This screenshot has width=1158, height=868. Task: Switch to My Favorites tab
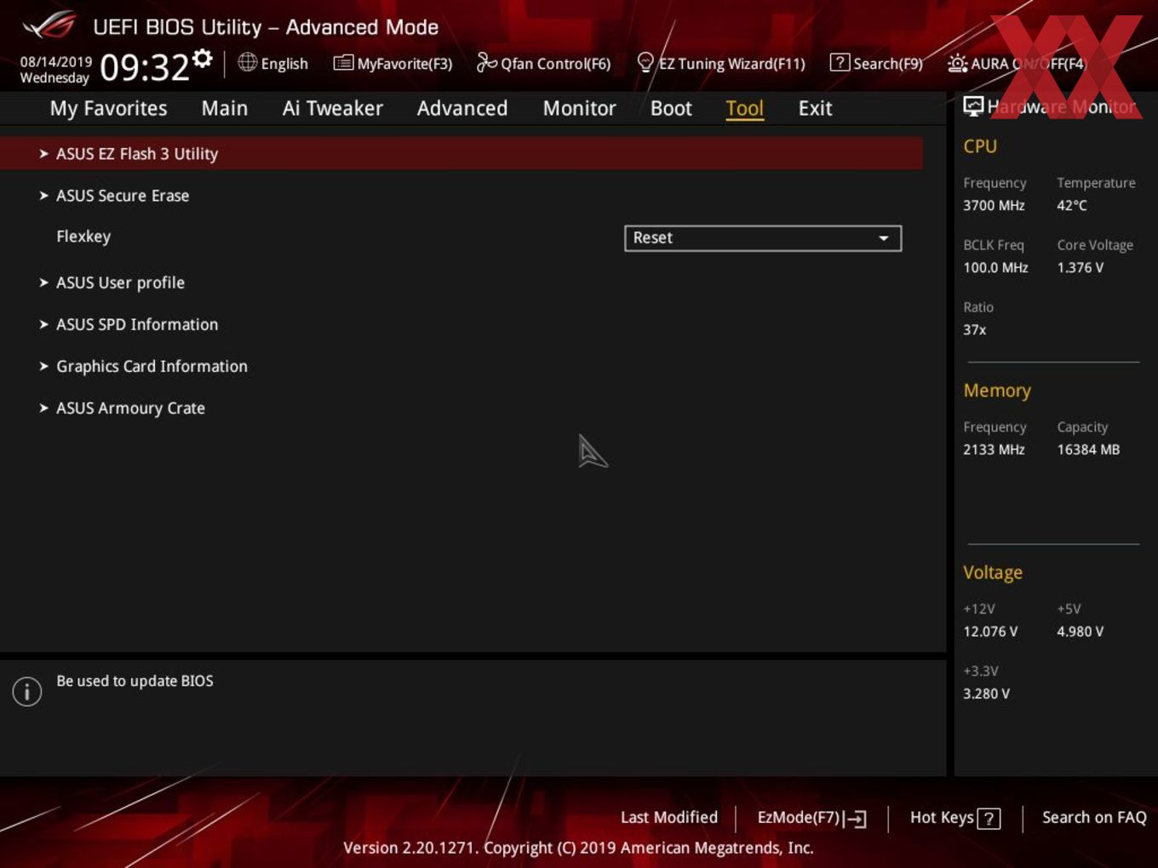point(108,108)
